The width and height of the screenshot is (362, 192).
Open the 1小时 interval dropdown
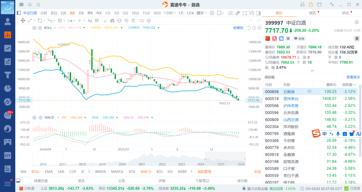pyautogui.click(x=170, y=13)
